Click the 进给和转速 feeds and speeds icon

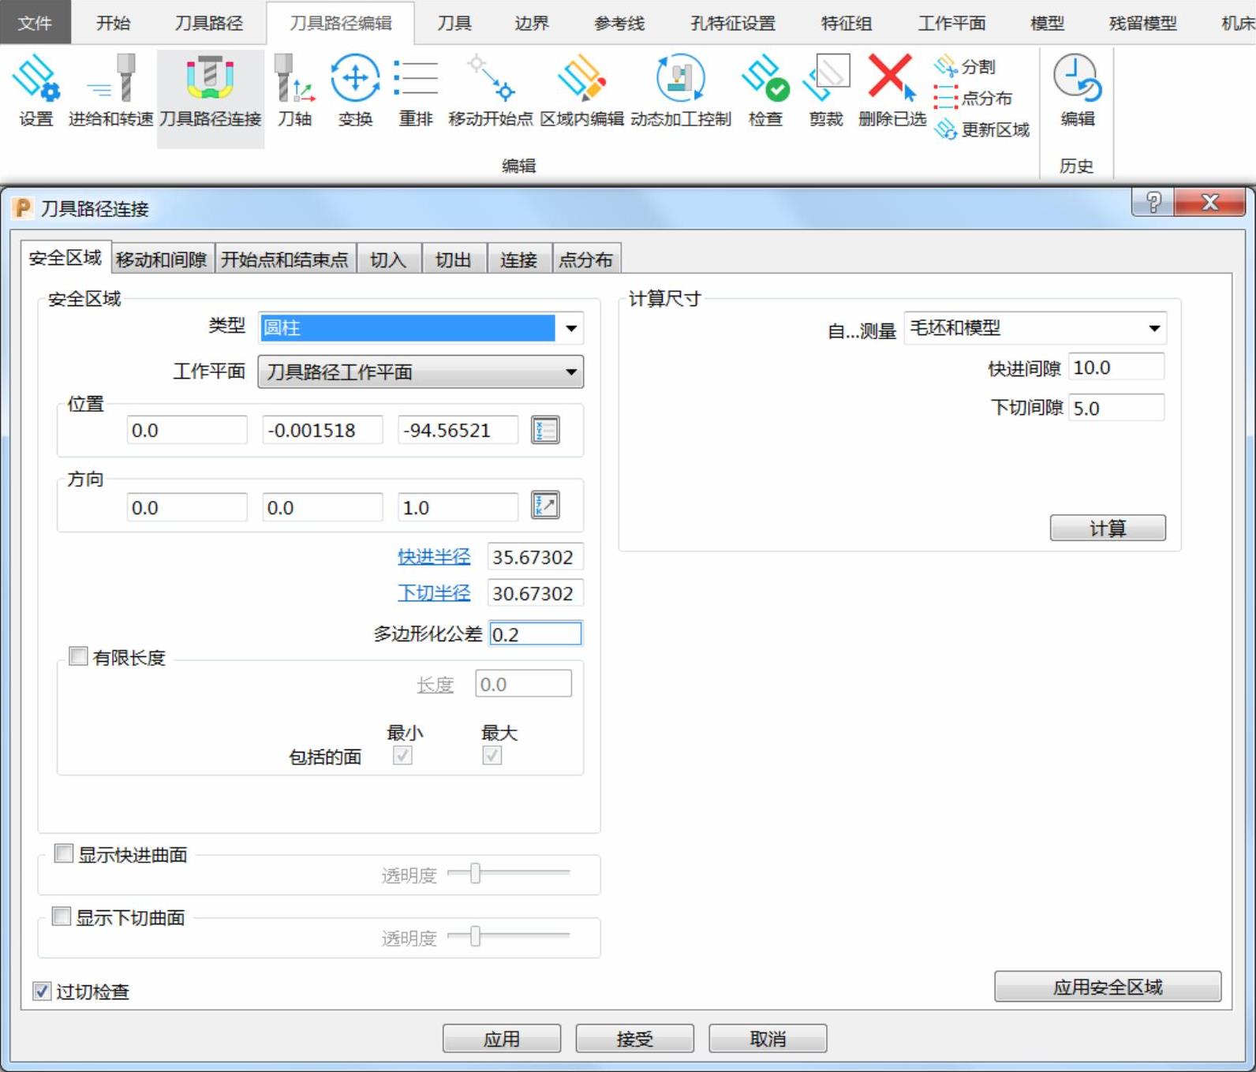pos(110,91)
